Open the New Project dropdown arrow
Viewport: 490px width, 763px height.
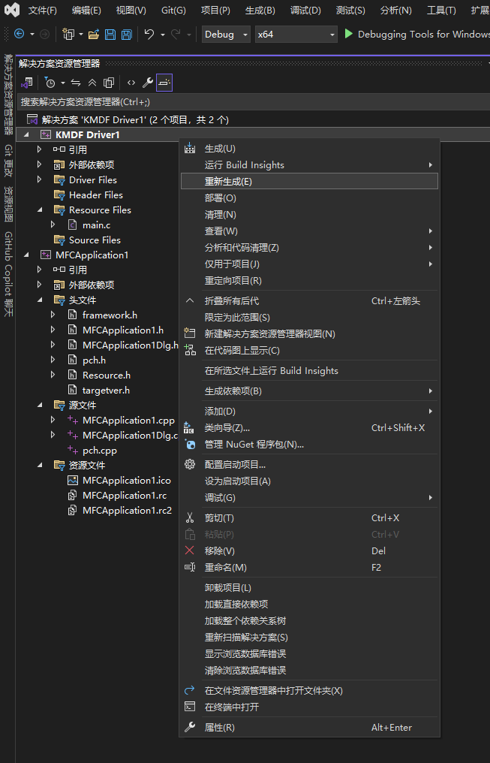(x=81, y=35)
